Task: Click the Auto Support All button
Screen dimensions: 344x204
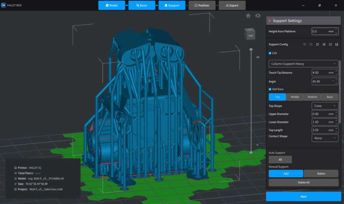Action: tap(280, 159)
